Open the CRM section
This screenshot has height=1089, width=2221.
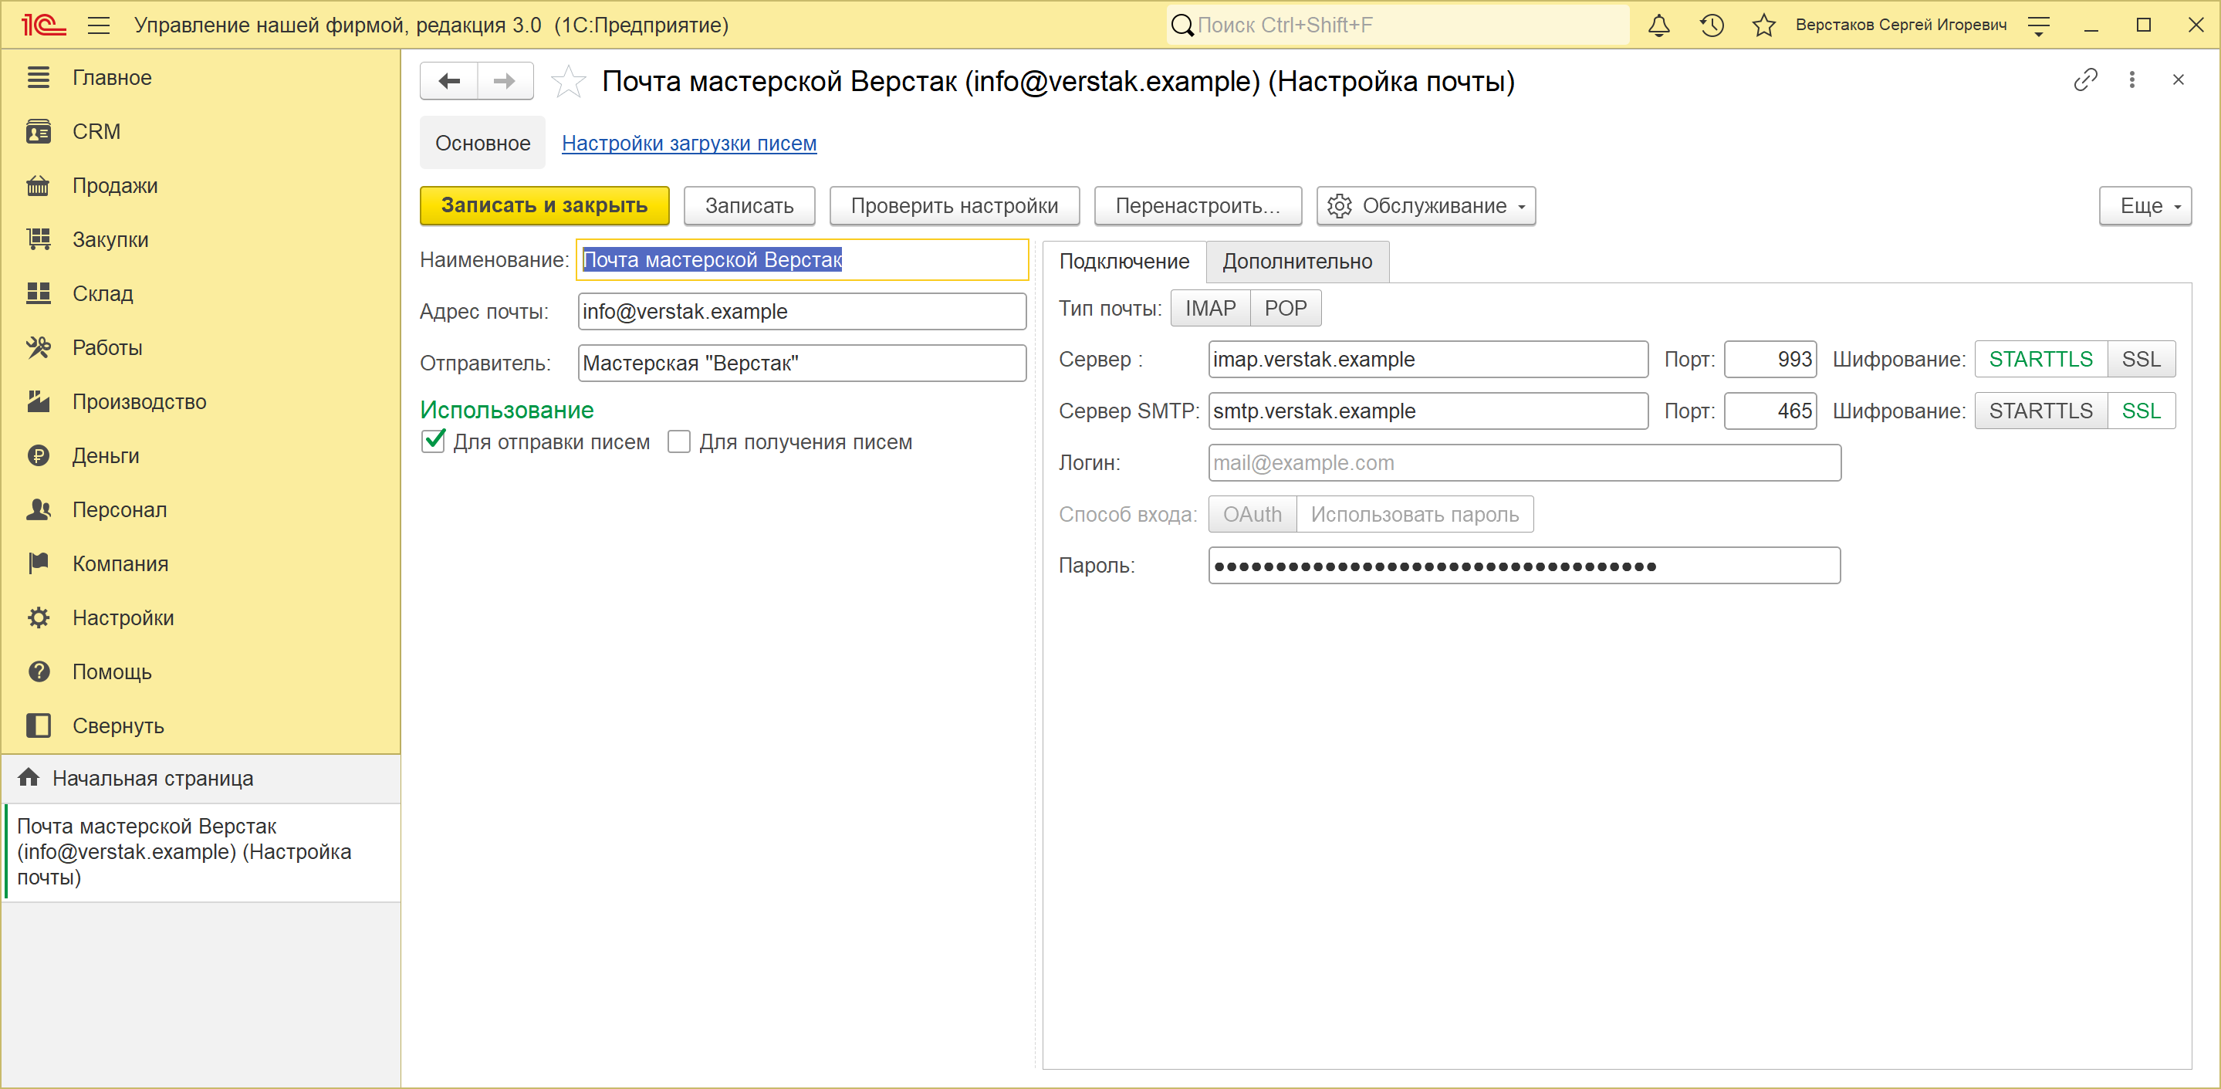pyautogui.click(x=200, y=131)
